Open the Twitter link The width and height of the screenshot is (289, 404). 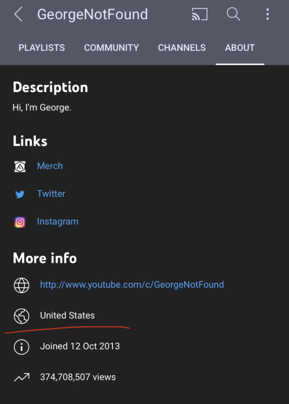coord(51,194)
